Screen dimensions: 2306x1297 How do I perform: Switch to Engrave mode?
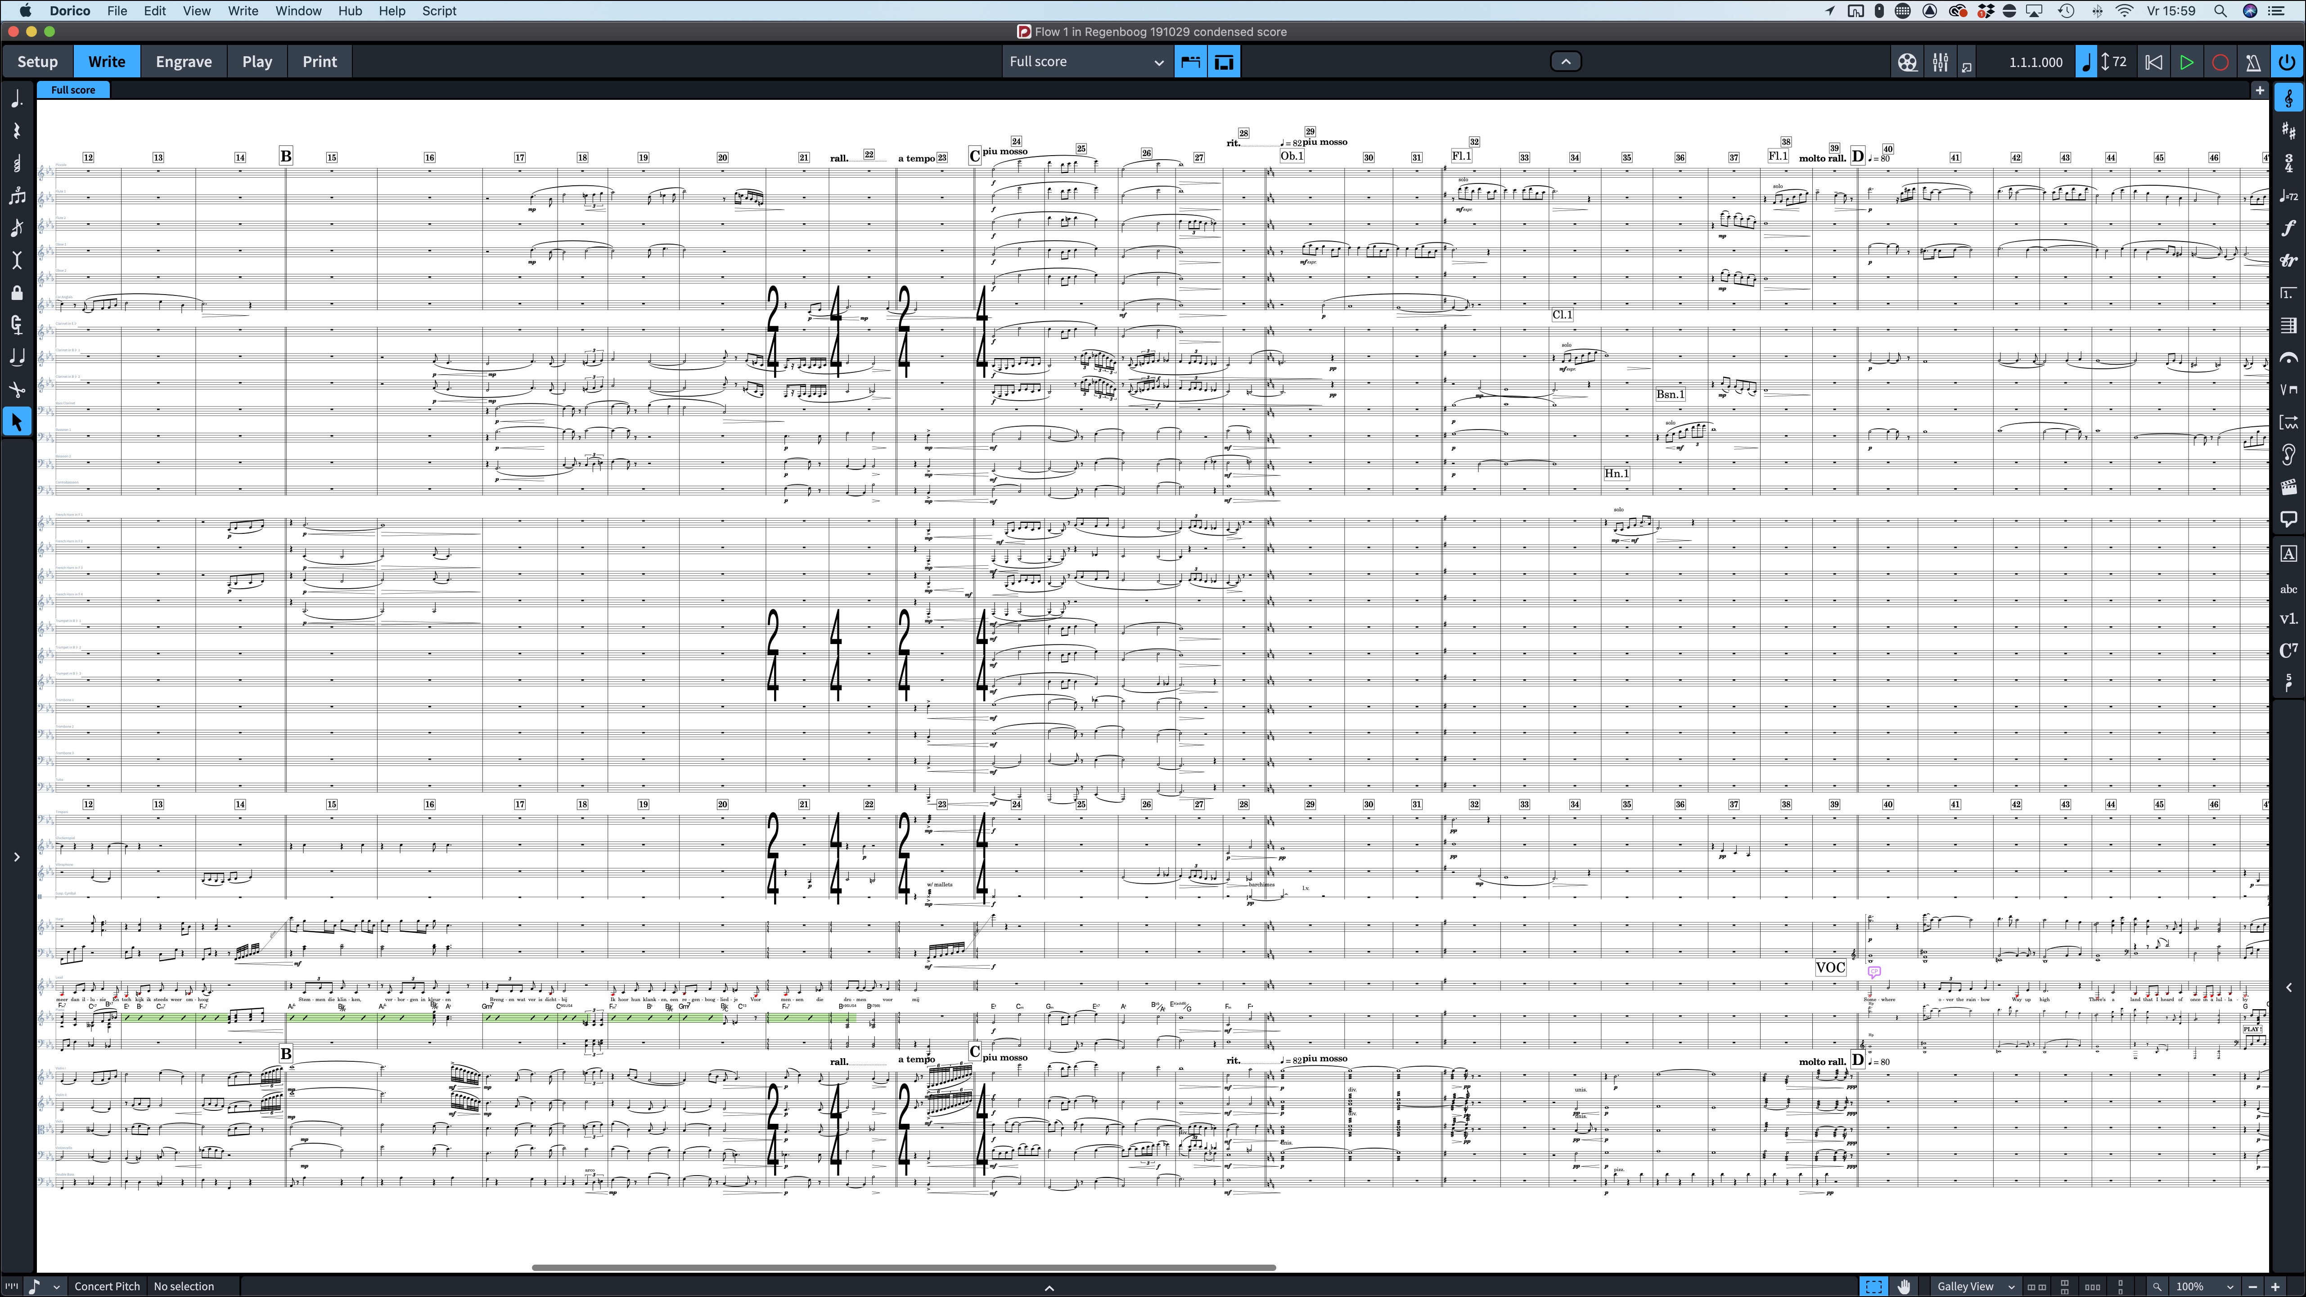(184, 62)
